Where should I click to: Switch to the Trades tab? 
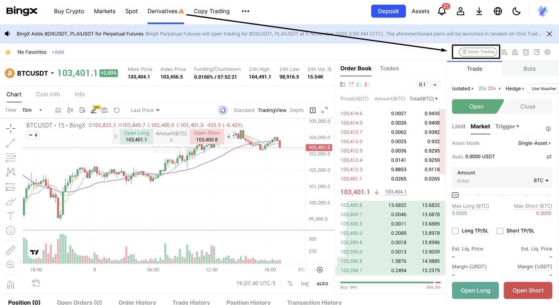click(x=389, y=69)
